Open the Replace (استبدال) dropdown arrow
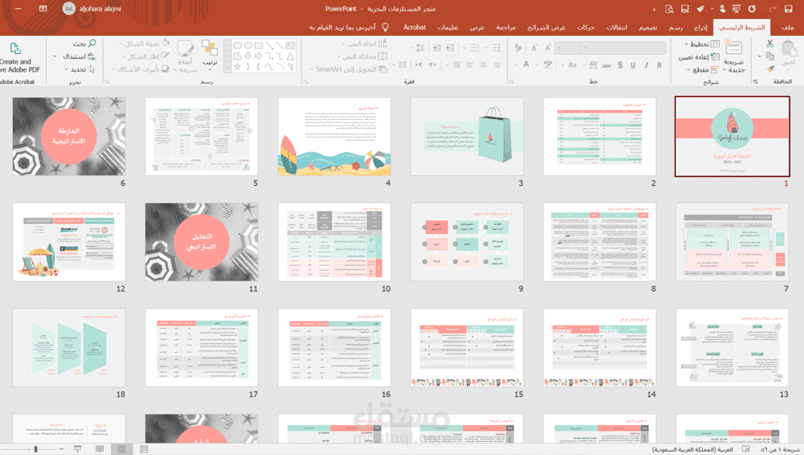Screen dimensions: 804x455 coord(55,56)
